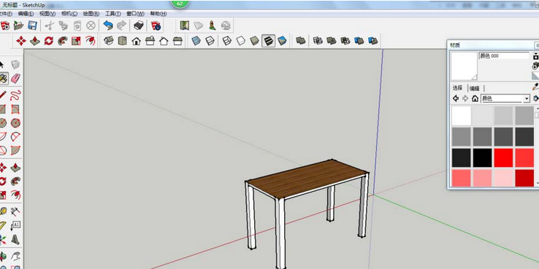Pick the pure red color swatch
Screen dimensions: 539x269
[503, 157]
